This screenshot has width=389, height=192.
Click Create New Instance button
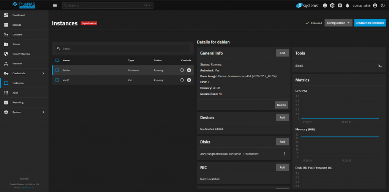click(x=370, y=23)
